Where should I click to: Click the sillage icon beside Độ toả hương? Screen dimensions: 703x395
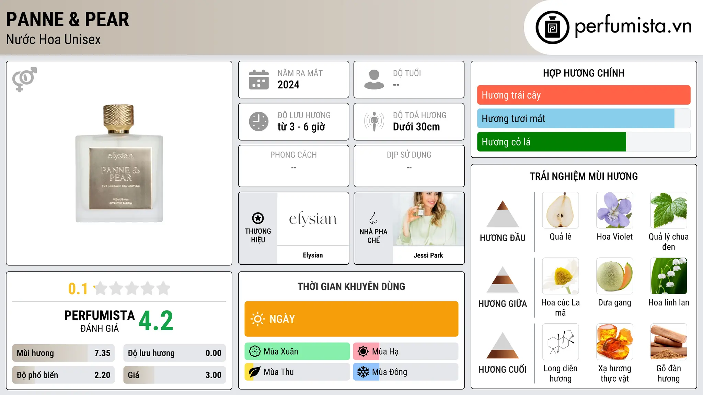pos(374,121)
